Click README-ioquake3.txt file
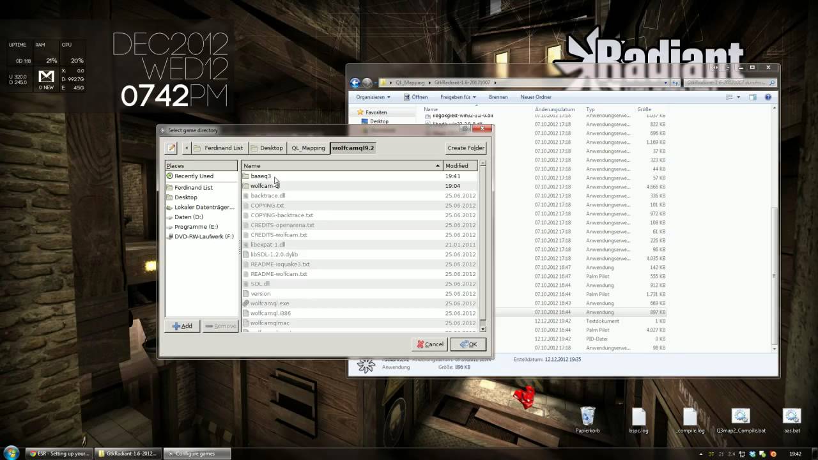818x460 pixels. point(359,264)
